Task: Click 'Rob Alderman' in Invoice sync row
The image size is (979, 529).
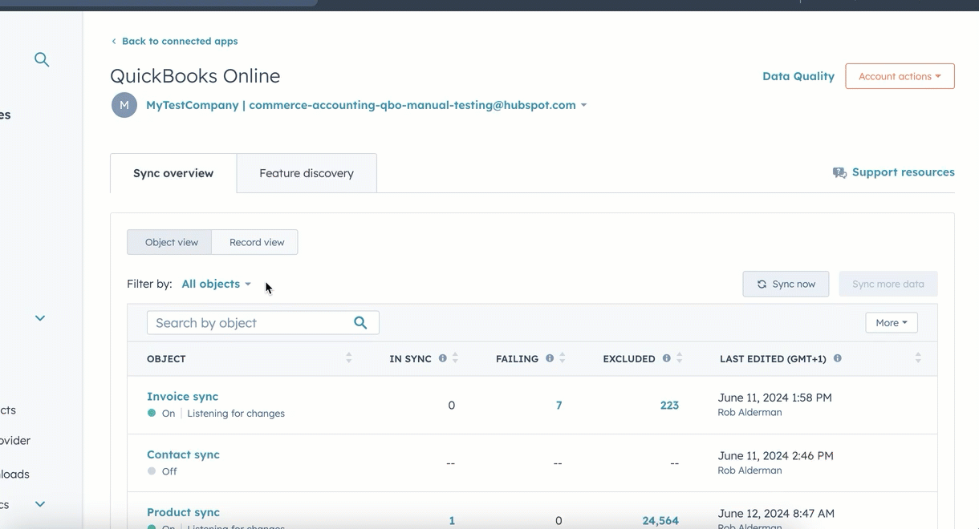Action: pyautogui.click(x=749, y=413)
